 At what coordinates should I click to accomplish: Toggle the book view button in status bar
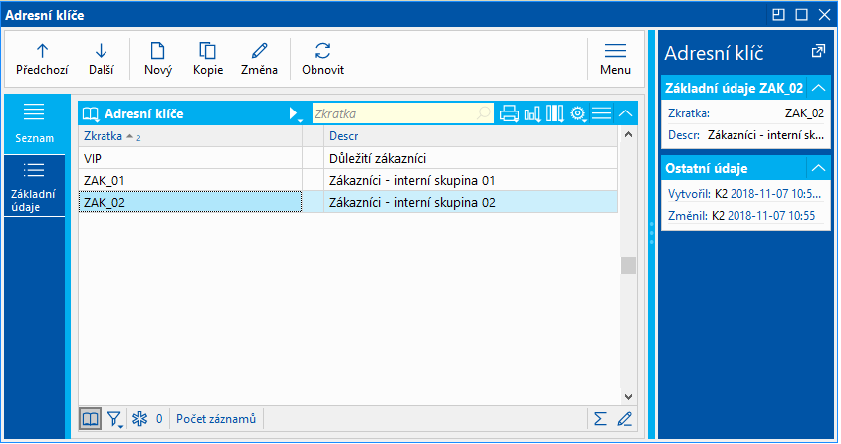(90, 419)
